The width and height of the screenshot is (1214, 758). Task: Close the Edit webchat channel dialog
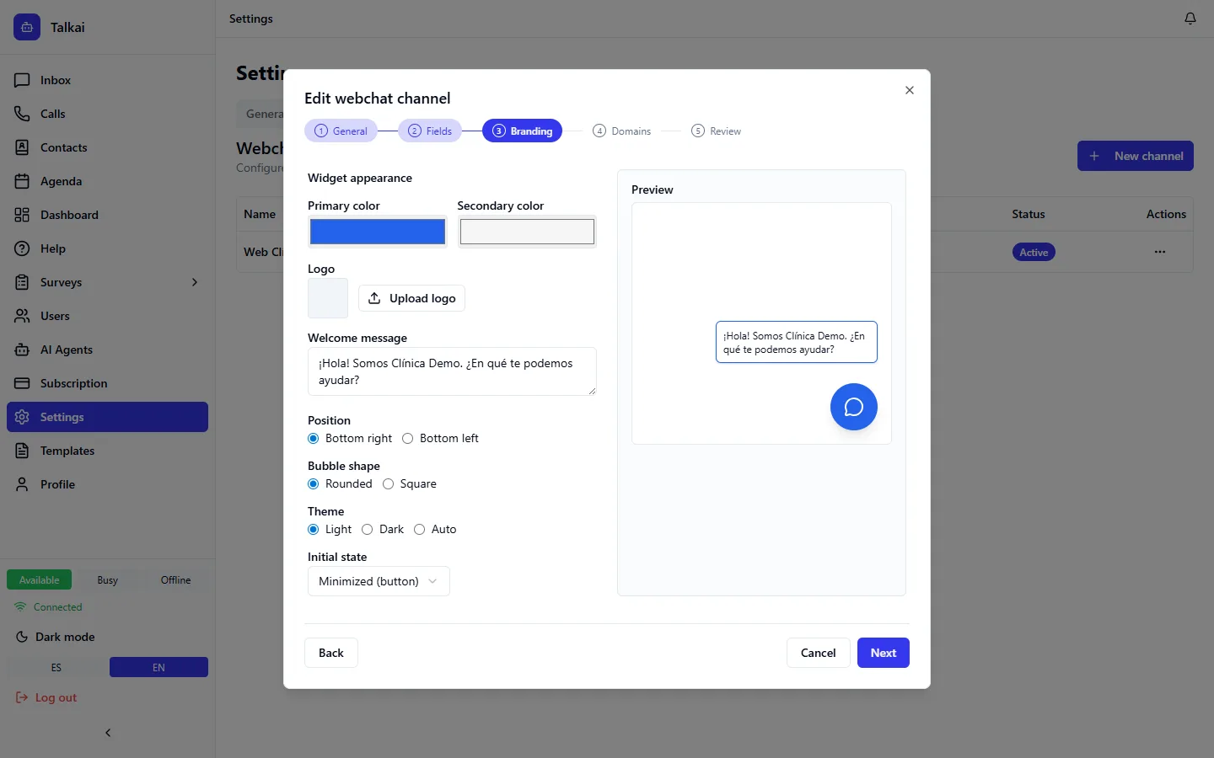click(910, 90)
